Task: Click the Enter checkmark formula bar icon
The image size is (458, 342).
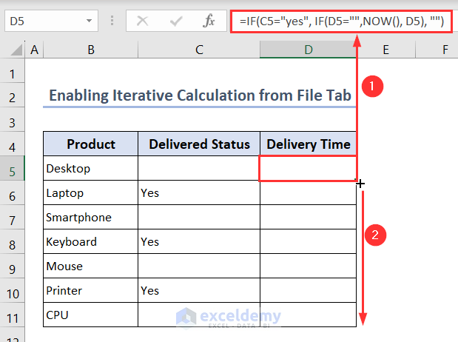Action: (176, 21)
